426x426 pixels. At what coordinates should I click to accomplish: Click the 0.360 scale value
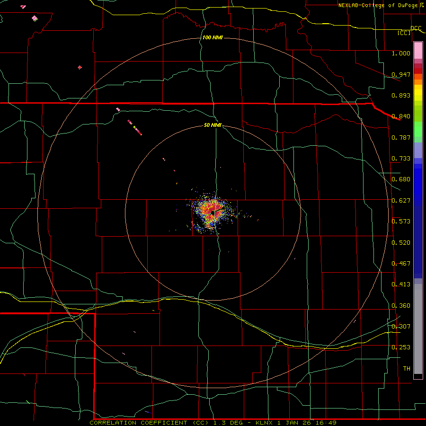click(401, 306)
